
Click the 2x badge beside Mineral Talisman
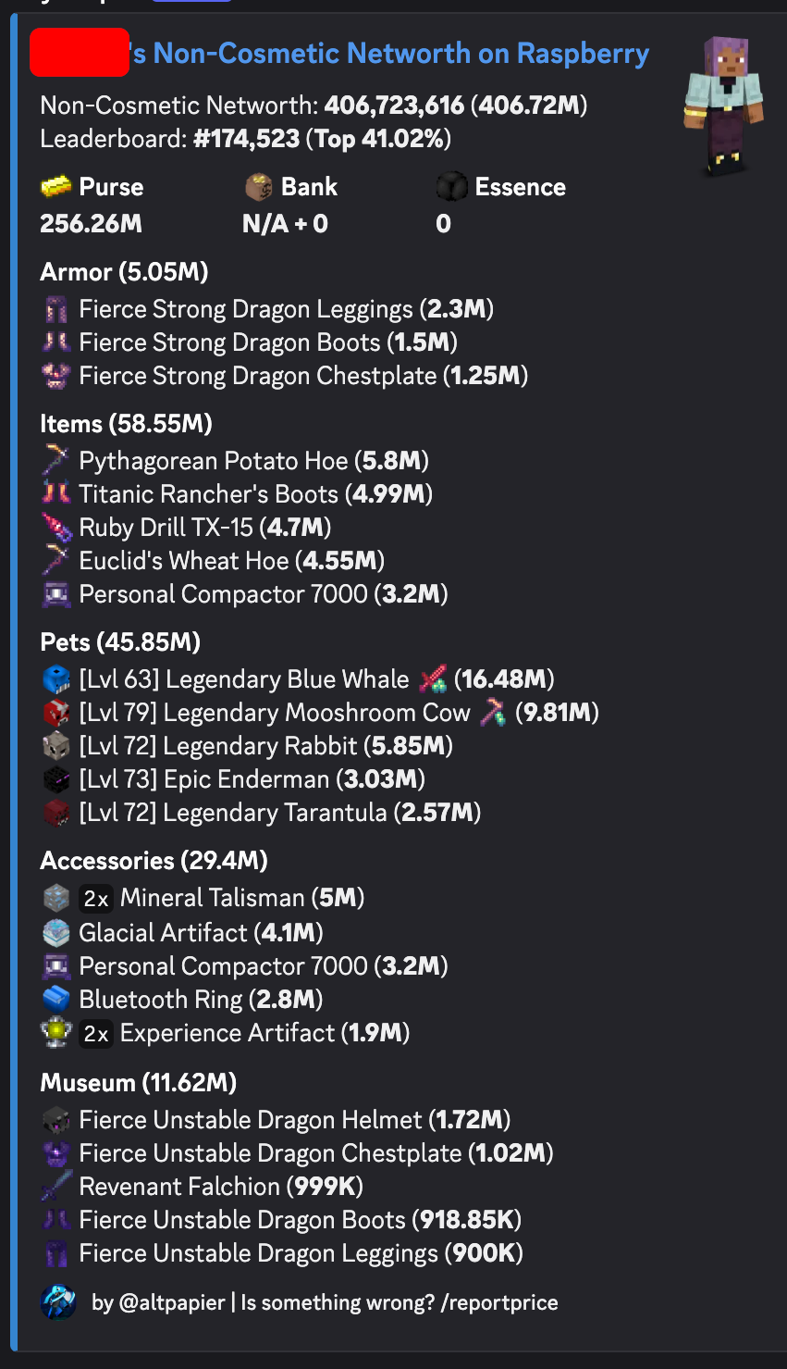click(x=96, y=898)
